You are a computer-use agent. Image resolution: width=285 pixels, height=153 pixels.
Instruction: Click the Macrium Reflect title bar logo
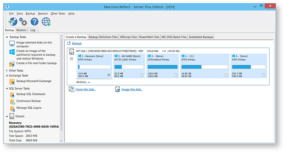7,7
